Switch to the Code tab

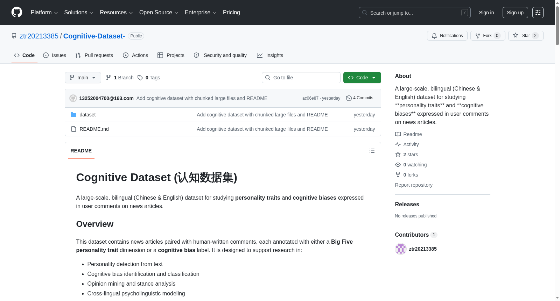pyautogui.click(x=24, y=55)
